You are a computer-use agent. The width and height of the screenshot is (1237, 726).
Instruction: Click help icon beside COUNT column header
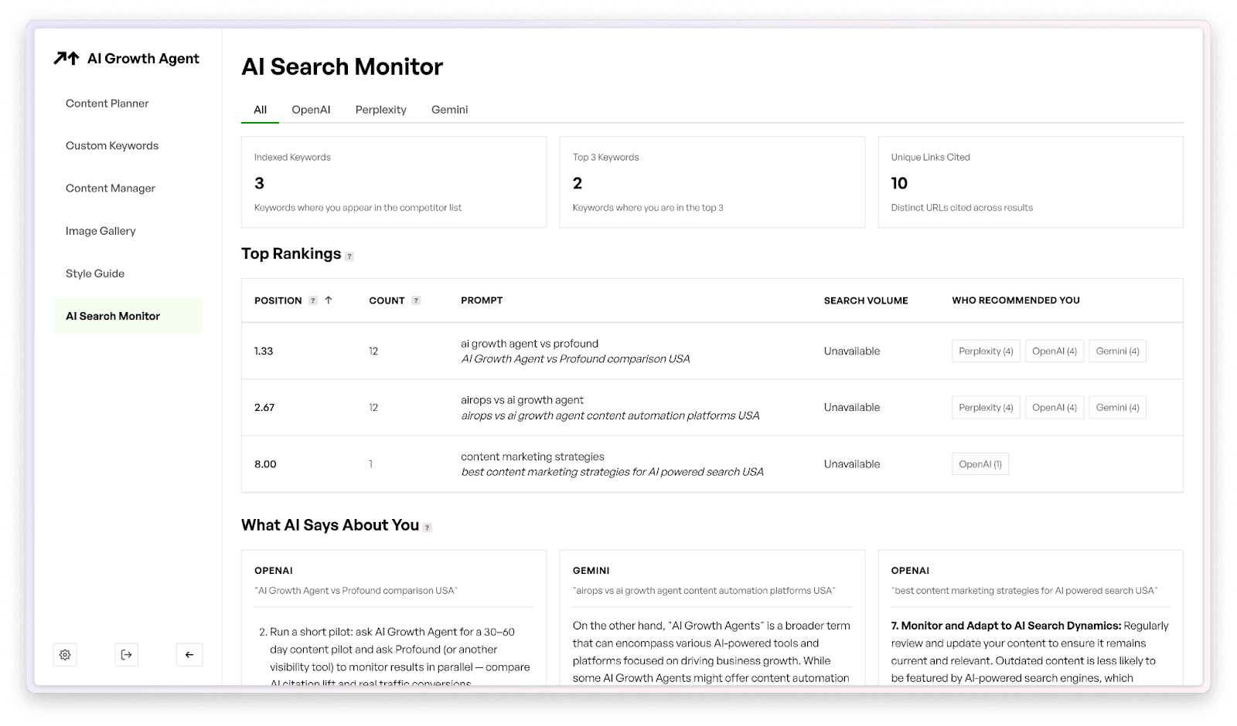coord(416,300)
